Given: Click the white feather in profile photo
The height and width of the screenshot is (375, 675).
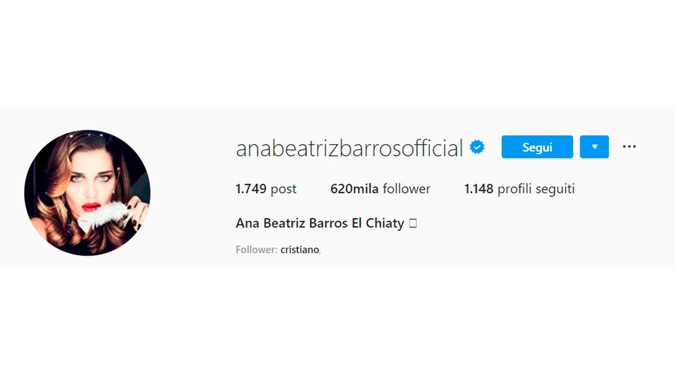Looking at the screenshot, I should click(x=104, y=215).
